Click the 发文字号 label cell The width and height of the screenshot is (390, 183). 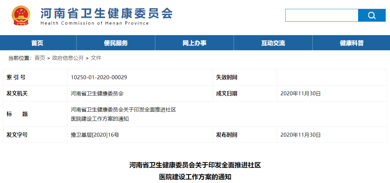tap(35, 135)
